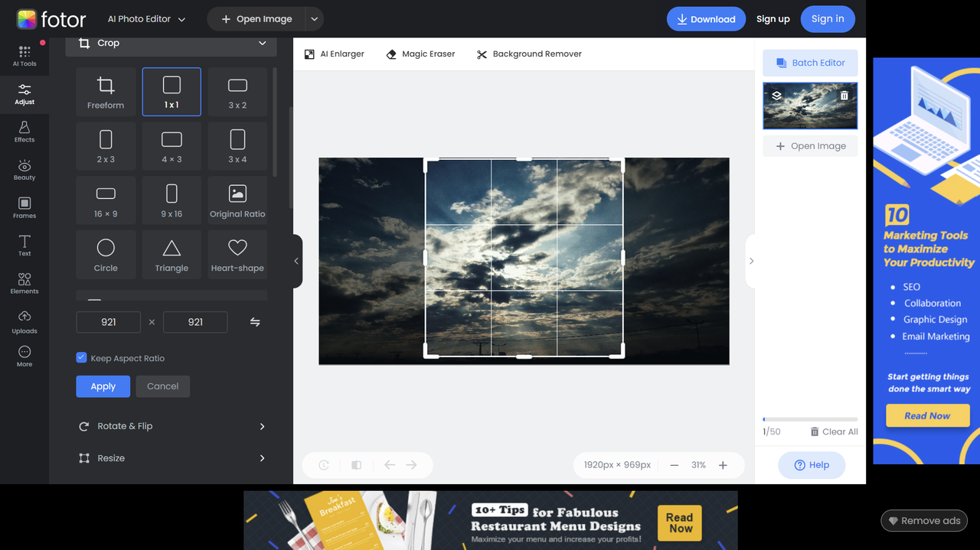The image size is (980, 550).
Task: Collapse the Crop section
Action: 263,44
